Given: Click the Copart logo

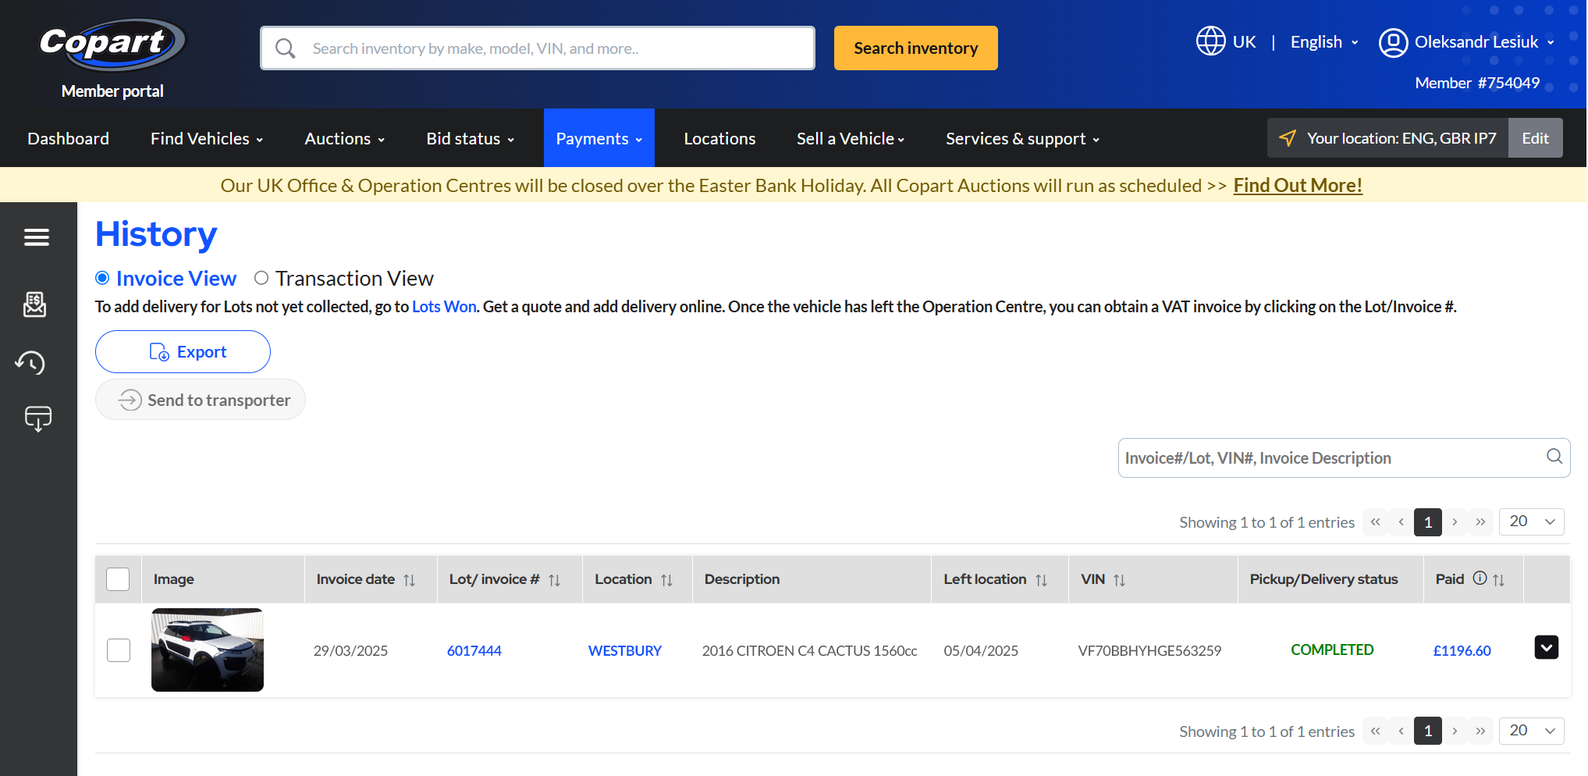Looking at the screenshot, I should (112, 44).
